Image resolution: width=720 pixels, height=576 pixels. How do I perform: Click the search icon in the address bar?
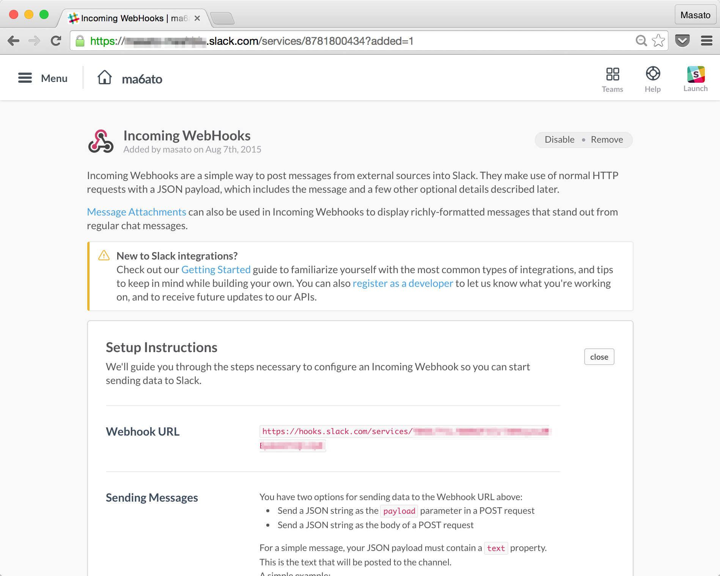point(641,41)
